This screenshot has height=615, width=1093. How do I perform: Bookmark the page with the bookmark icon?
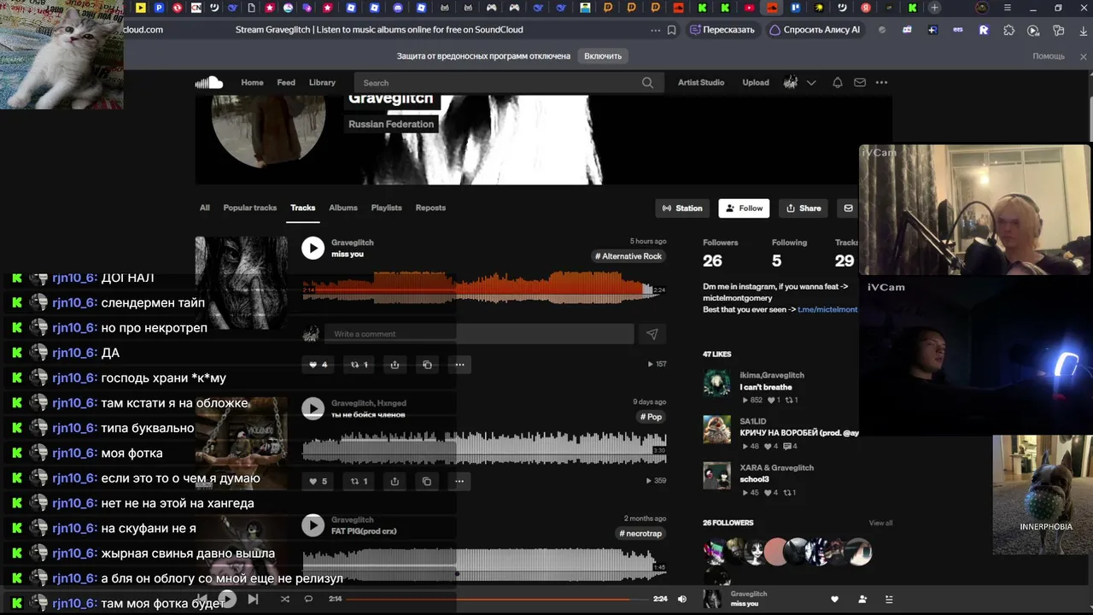672,30
